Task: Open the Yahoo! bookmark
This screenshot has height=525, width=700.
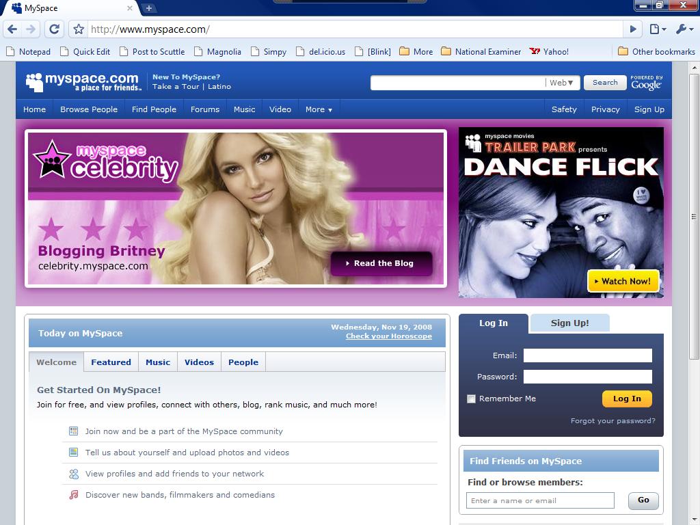Action: coord(549,52)
